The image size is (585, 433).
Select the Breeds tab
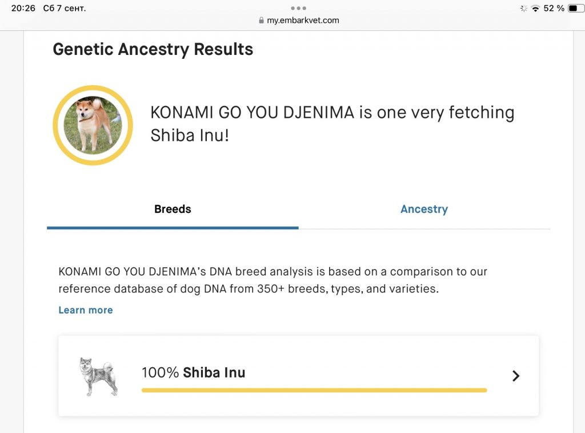pyautogui.click(x=173, y=209)
